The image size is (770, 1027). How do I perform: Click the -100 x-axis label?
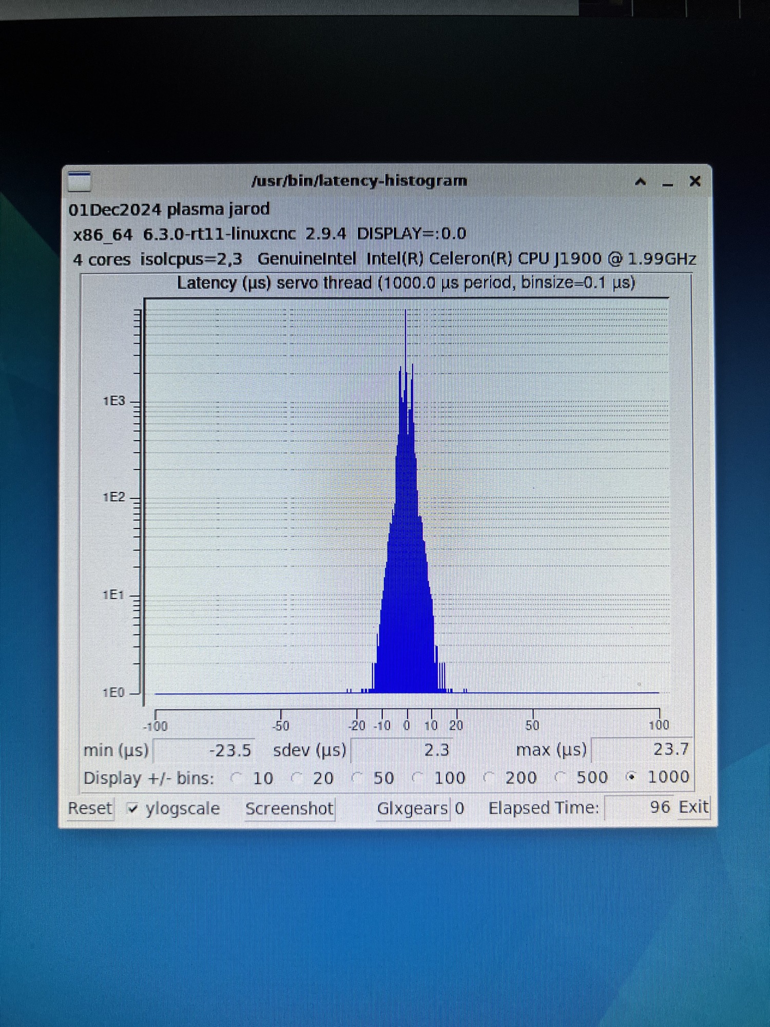click(x=156, y=726)
